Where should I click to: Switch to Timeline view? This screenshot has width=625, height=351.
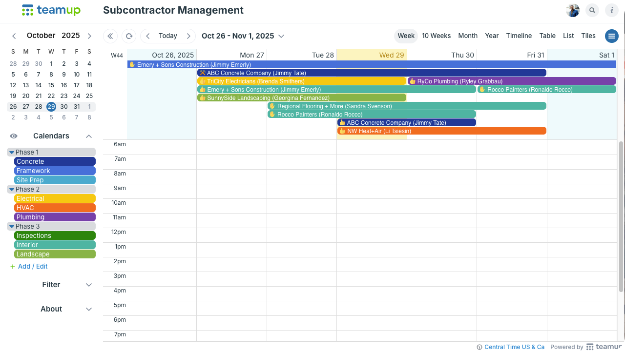point(519,36)
